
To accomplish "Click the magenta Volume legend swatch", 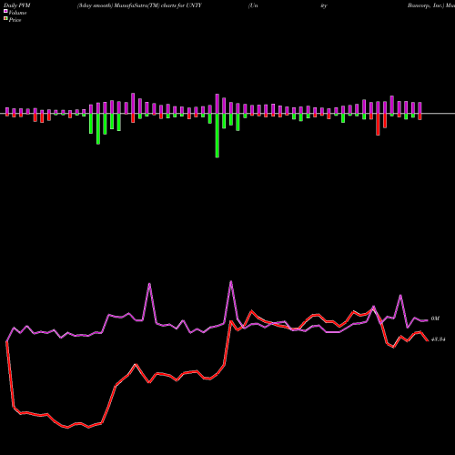I will 5,12.
